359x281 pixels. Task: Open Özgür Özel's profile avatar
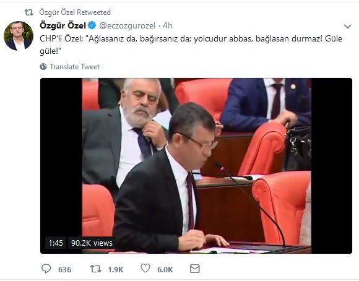19,36
